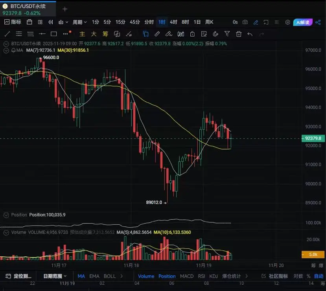This screenshot has height=291, width=326.
Task: Collapse the BTC/USDT永续 main chart header
Action: coord(6,44)
